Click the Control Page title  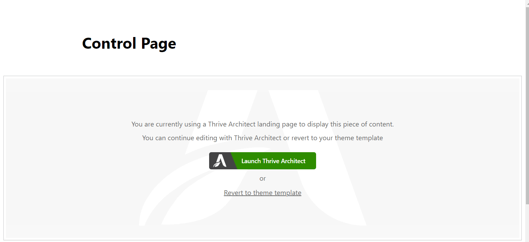click(129, 44)
